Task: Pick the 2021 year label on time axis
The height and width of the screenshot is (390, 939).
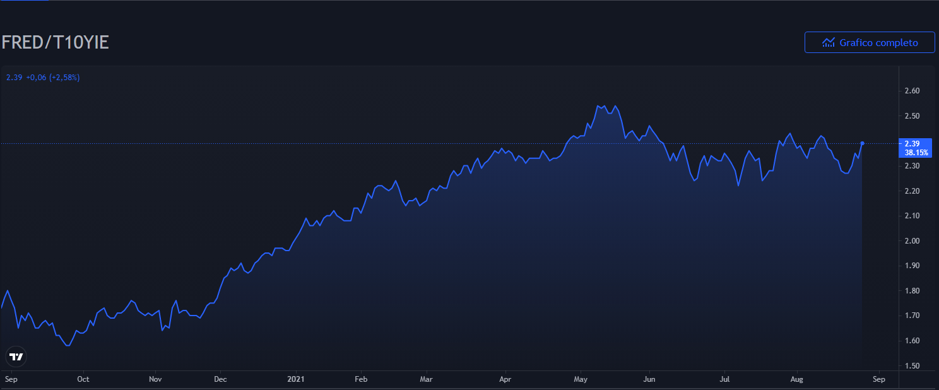Action: pyautogui.click(x=296, y=379)
